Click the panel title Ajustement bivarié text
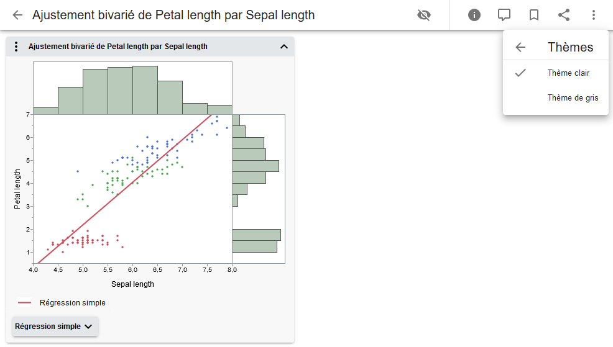 [x=118, y=47]
